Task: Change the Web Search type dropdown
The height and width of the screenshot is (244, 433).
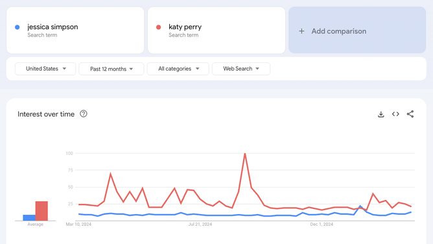Action: click(x=241, y=69)
